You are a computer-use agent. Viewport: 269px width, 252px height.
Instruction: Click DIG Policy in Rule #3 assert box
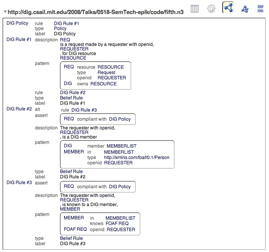click(120, 187)
